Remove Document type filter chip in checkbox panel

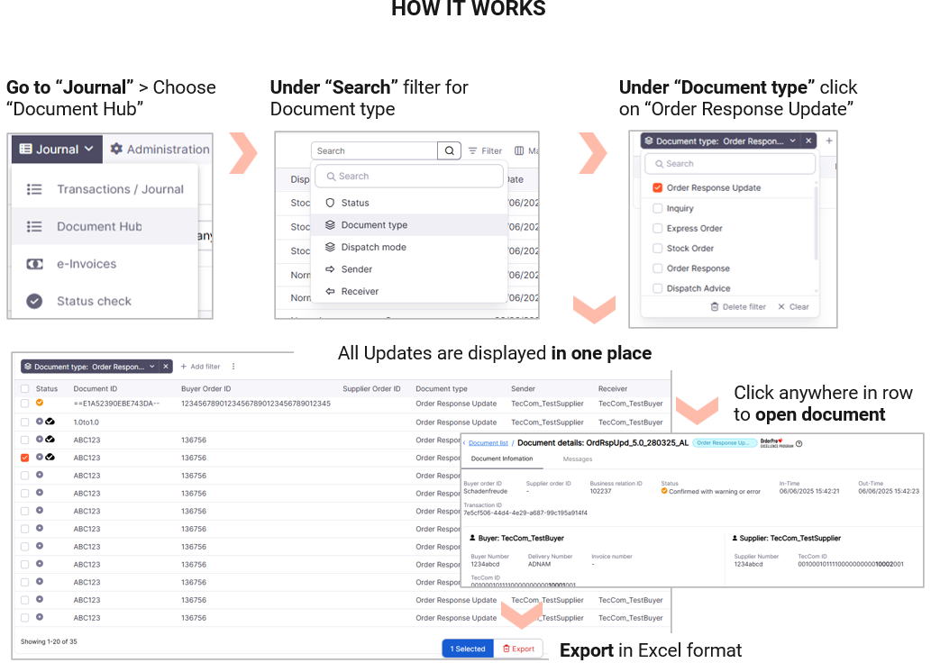pos(808,141)
